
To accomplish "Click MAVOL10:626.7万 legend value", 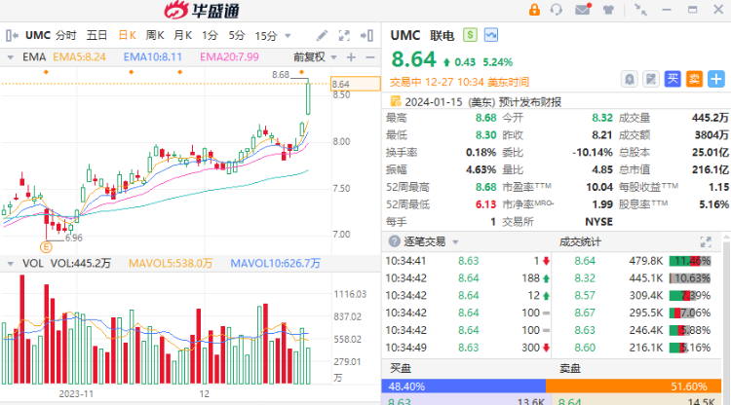I will point(276,264).
